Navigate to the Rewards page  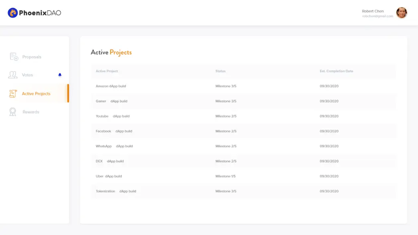click(x=30, y=112)
